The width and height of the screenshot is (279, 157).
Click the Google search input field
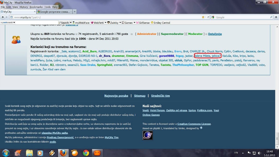[242, 17]
